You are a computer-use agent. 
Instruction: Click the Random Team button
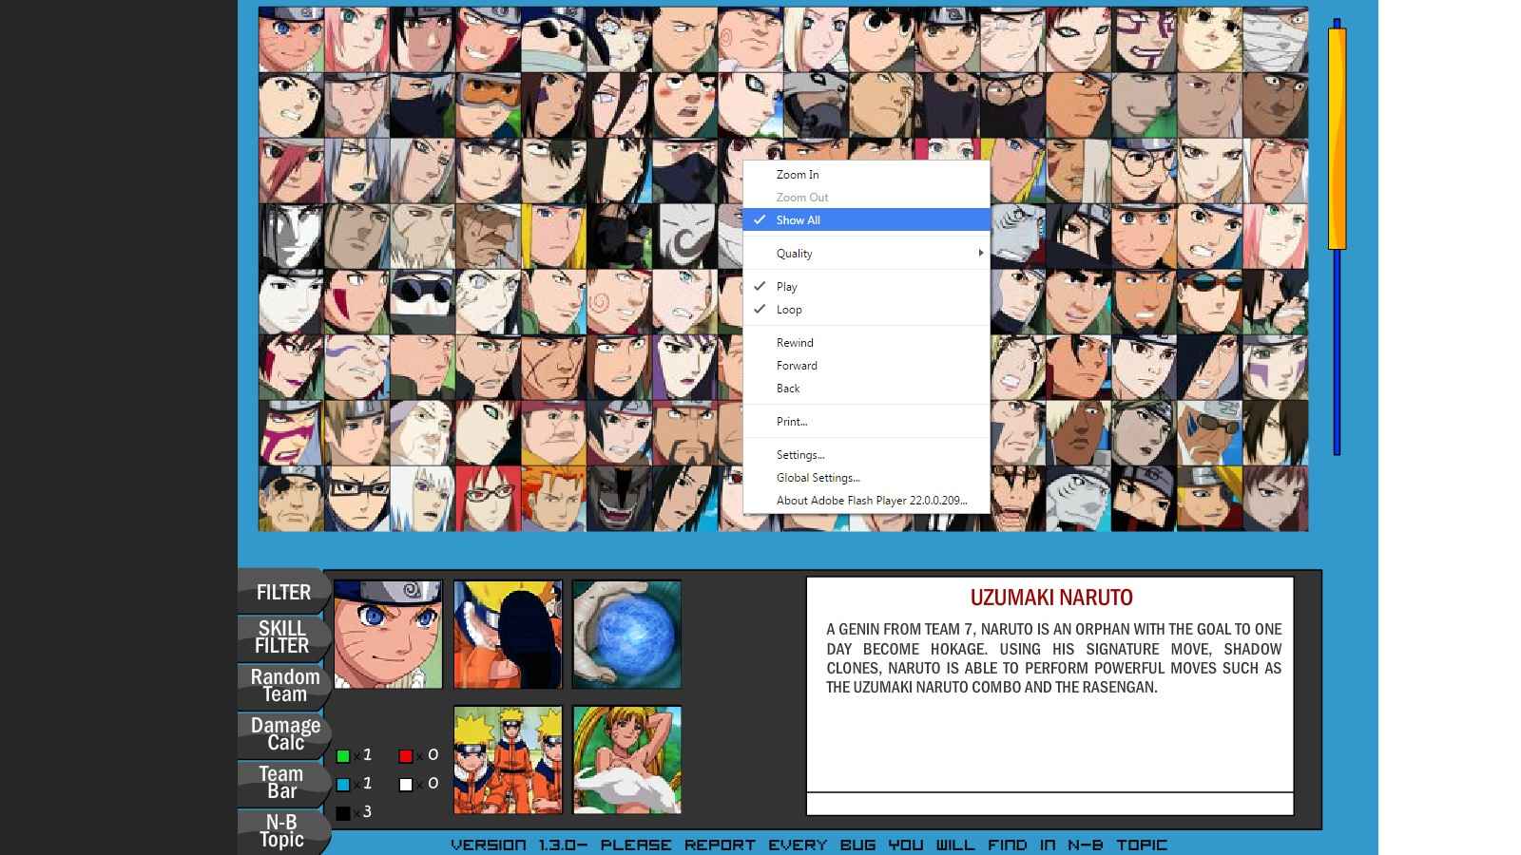[x=284, y=686]
